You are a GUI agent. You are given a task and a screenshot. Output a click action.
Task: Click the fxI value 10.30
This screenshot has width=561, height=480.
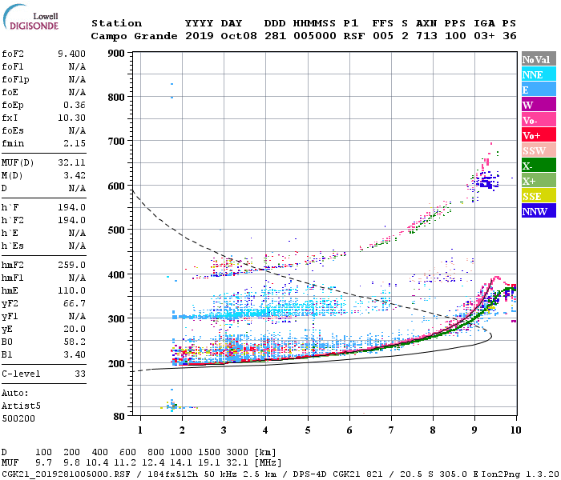pyautogui.click(x=71, y=118)
